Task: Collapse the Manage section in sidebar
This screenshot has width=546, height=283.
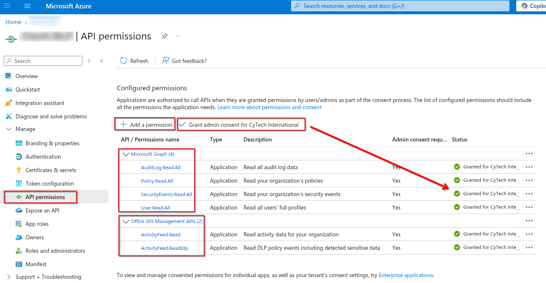Action: coord(9,129)
